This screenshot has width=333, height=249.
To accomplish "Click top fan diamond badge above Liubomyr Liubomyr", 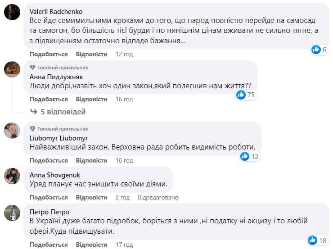I will 32,128.
